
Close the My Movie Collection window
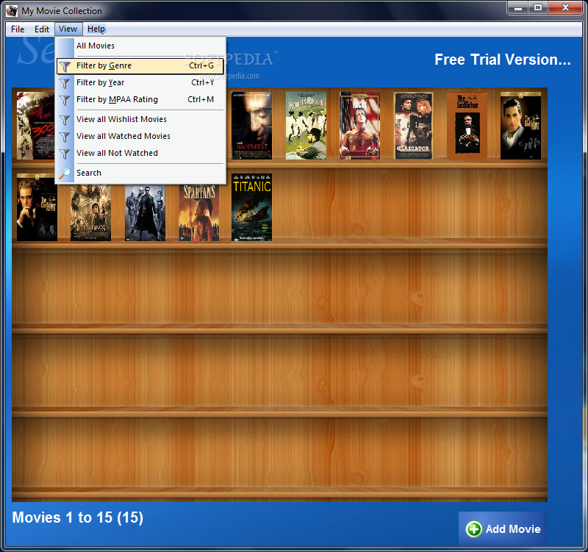(565, 8)
